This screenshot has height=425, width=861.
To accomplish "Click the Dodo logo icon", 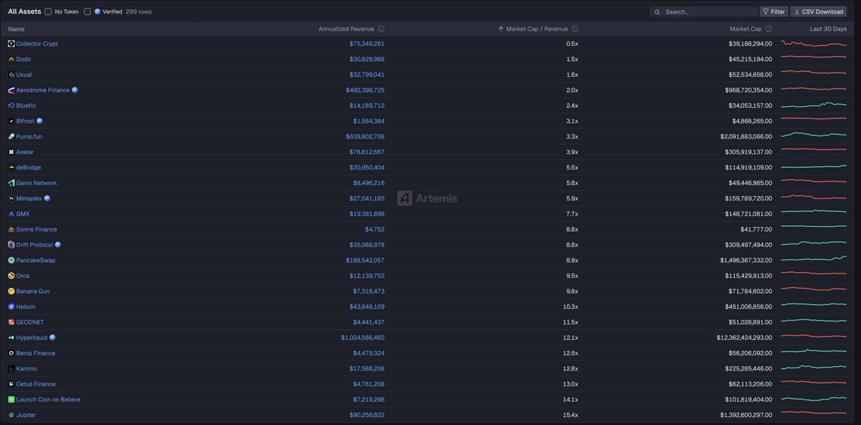I will 11,59.
